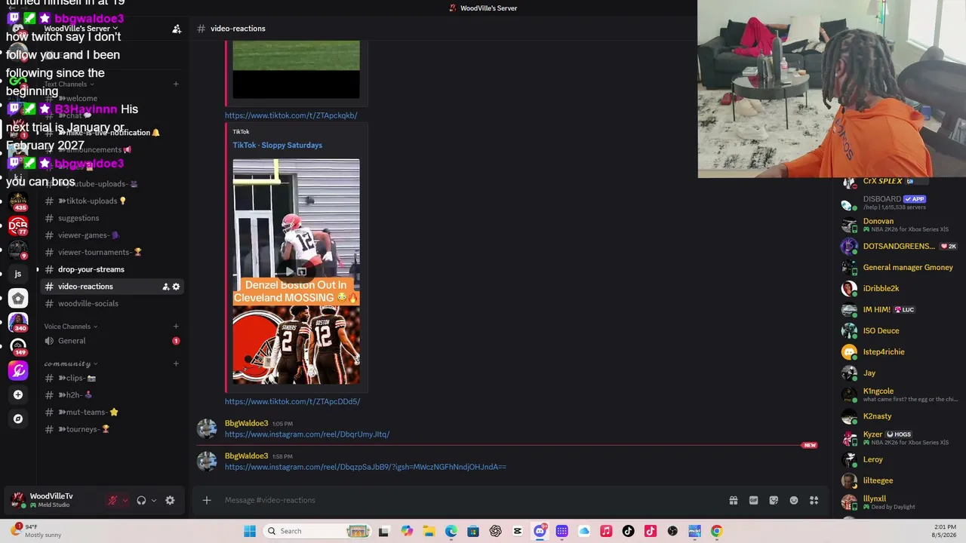This screenshot has height=543, width=966.
Task: Open the weather widget showing 94°F
Action: click(36, 531)
